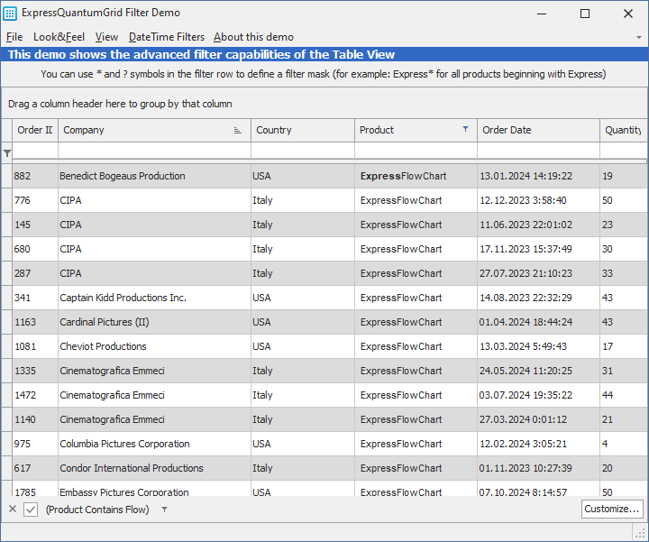649x542 pixels.
Task: Click the (Product Contains Flow) filter text
Action: pos(97,510)
